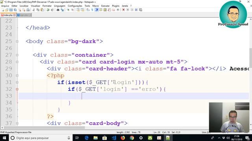The height and width of the screenshot is (141, 252).
Task: Click the Unix (LF) status bar field
Action: pos(206,132)
